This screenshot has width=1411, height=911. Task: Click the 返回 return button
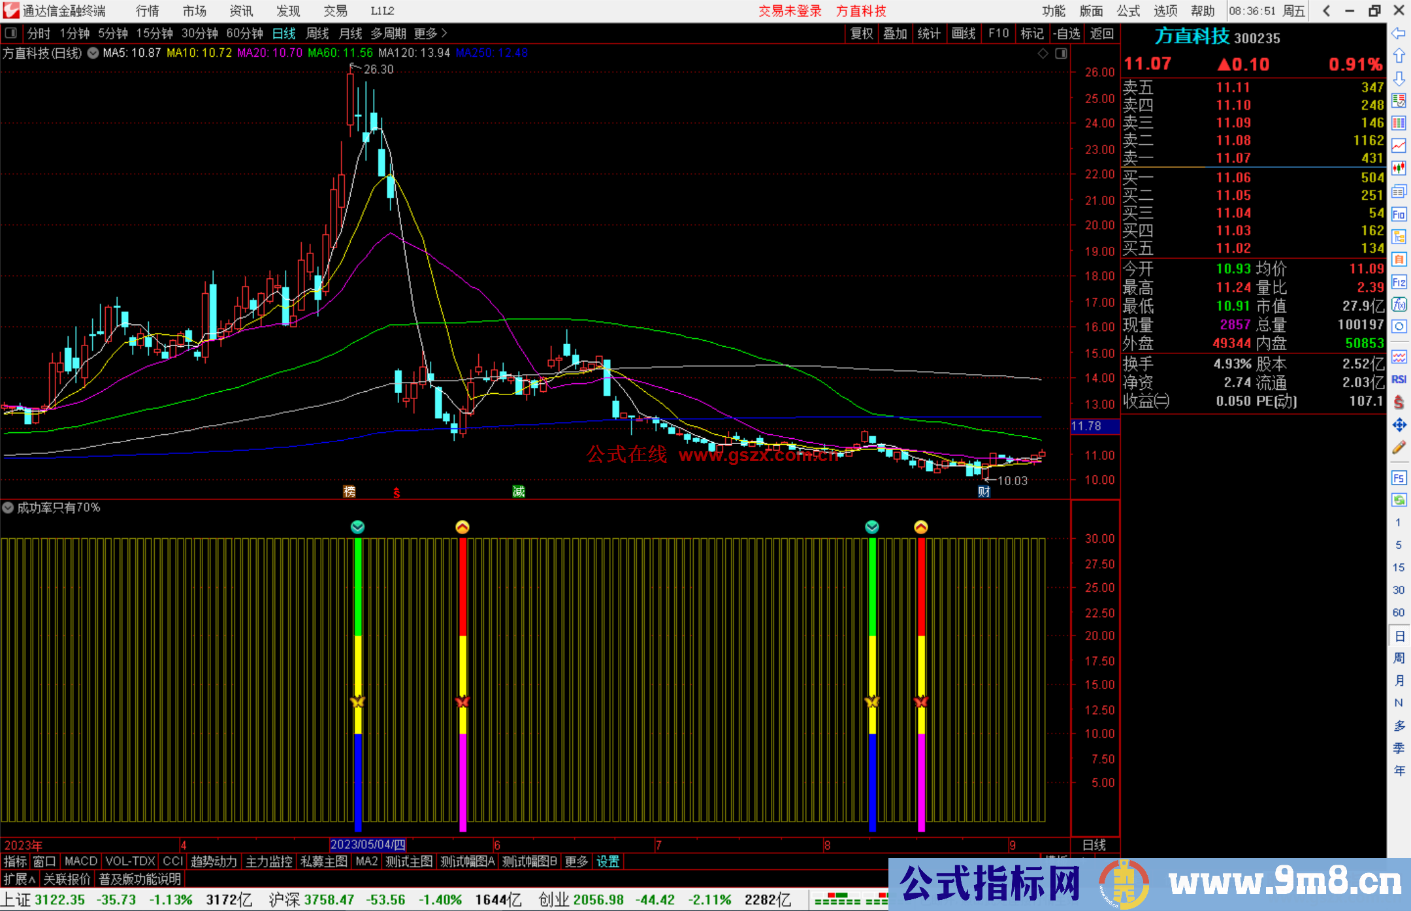tap(1101, 33)
